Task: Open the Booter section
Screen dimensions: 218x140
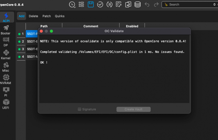Action: pyautogui.click(x=5, y=30)
